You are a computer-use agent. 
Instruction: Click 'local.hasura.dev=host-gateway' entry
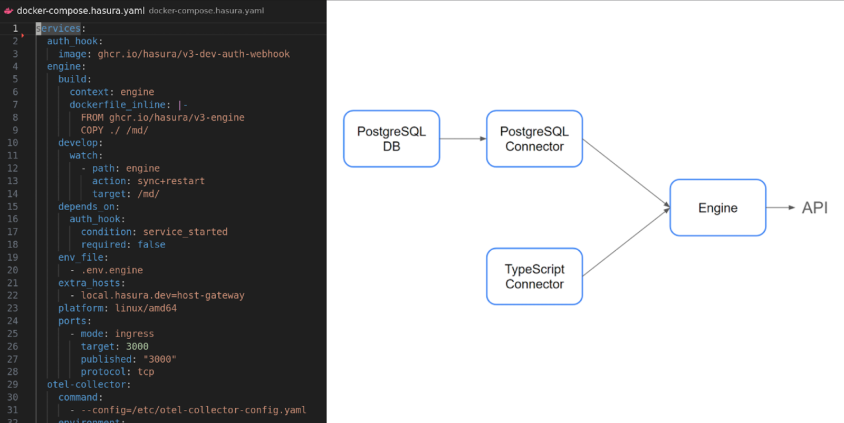point(162,296)
